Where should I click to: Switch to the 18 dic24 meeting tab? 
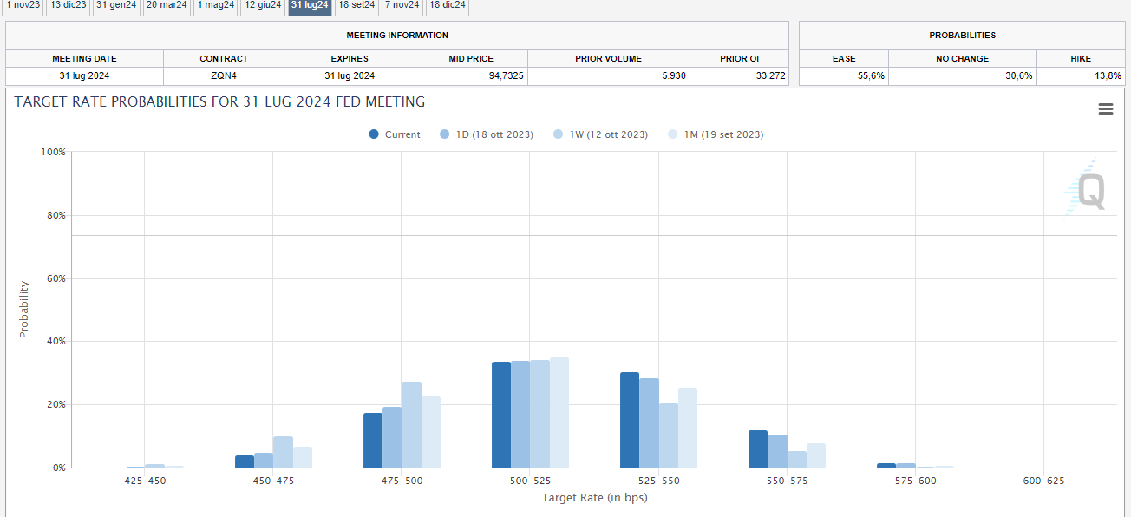(448, 6)
